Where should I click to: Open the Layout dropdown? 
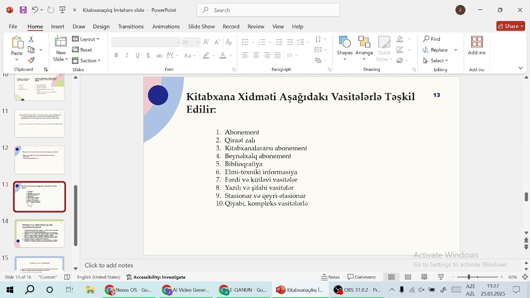(x=86, y=39)
